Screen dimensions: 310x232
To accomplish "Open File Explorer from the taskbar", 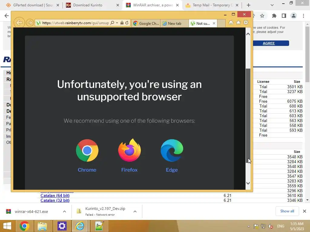I will click(x=42, y=226).
